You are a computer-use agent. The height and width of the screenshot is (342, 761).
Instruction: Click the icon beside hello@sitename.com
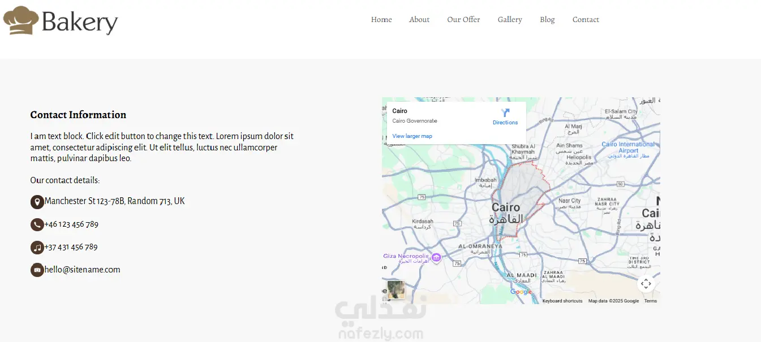click(37, 270)
